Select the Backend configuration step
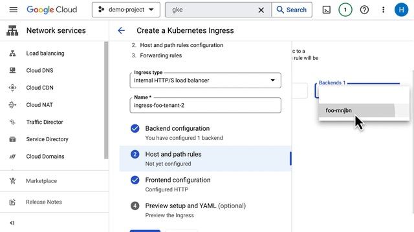 206,133
